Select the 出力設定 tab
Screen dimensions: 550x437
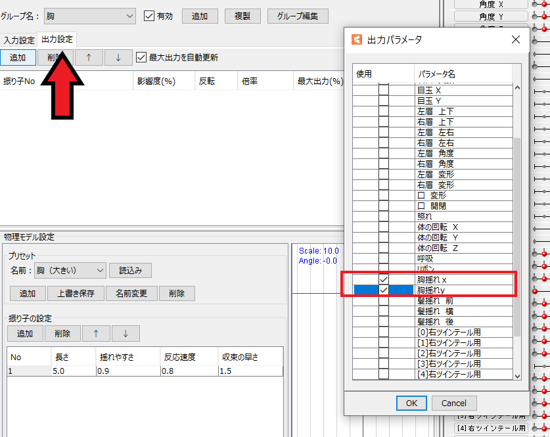(x=57, y=39)
